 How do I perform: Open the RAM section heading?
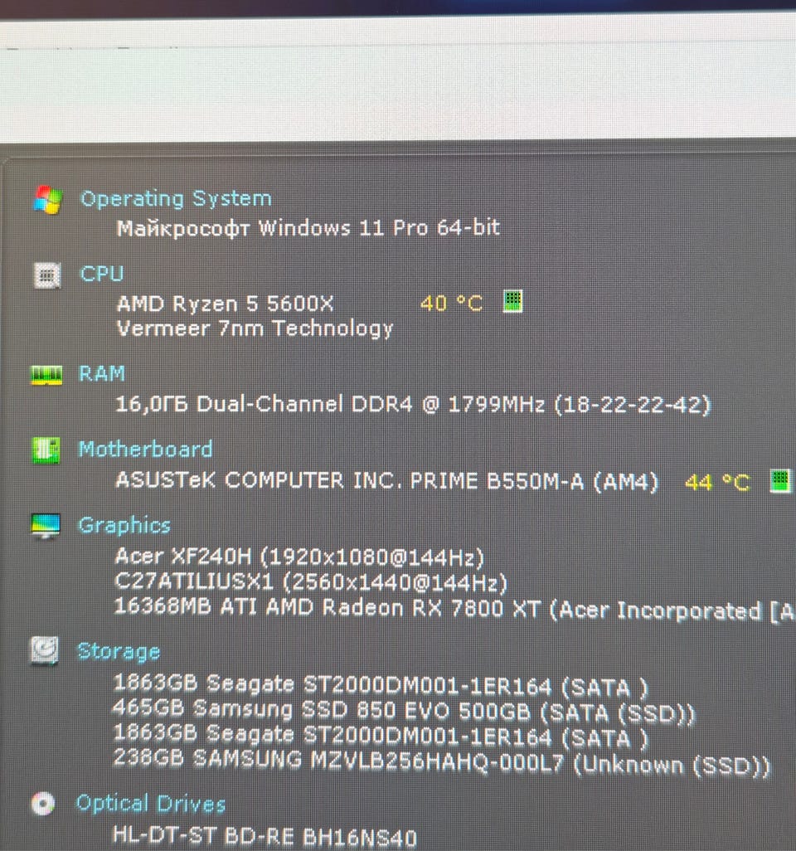tap(102, 374)
